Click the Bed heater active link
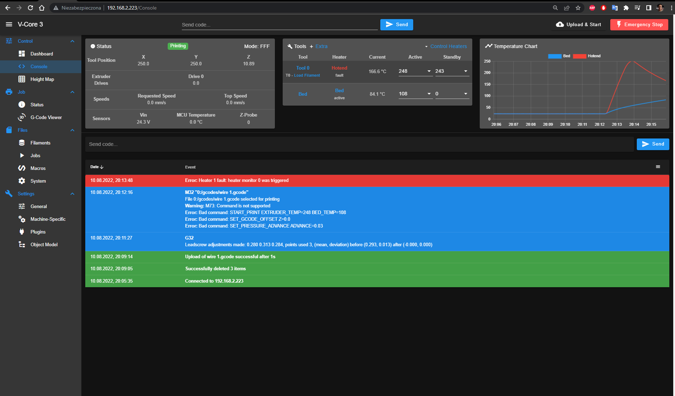675x396 pixels. pos(339,90)
